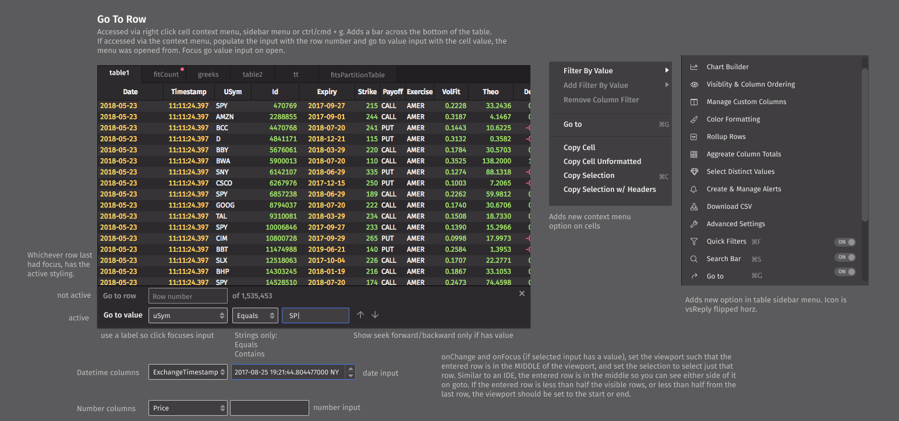Toggle Quick Filters off
Image resolution: width=899 pixels, height=421 pixels.
845,241
